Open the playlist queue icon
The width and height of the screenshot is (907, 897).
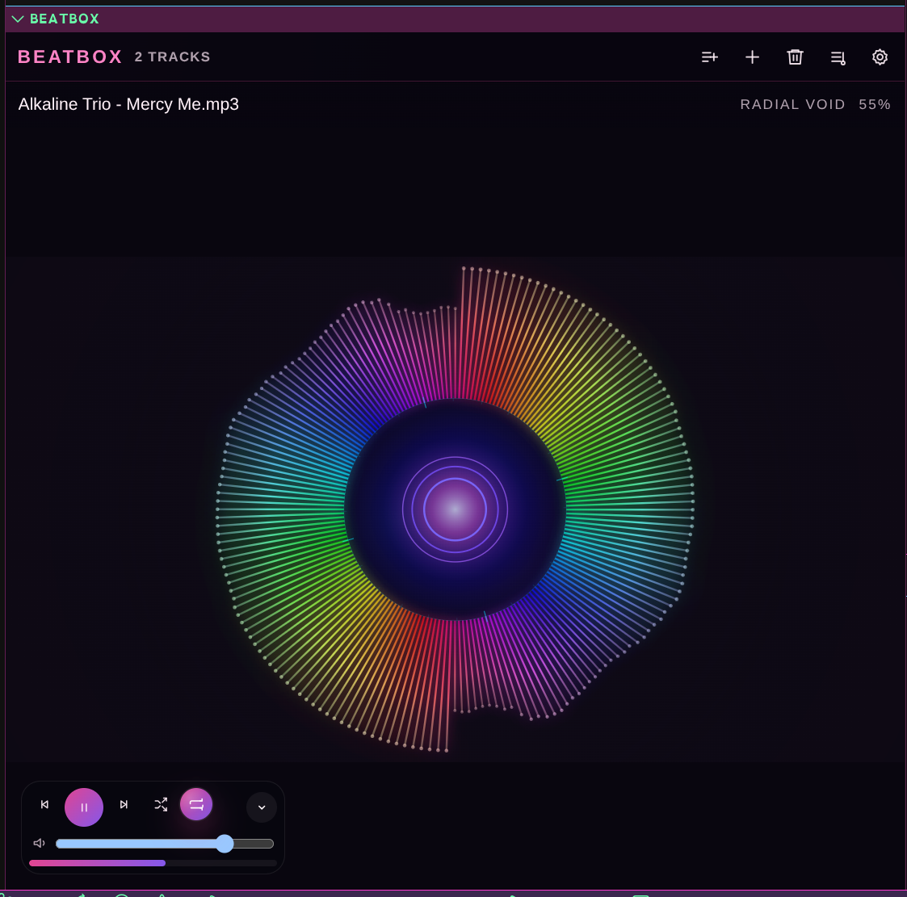838,57
